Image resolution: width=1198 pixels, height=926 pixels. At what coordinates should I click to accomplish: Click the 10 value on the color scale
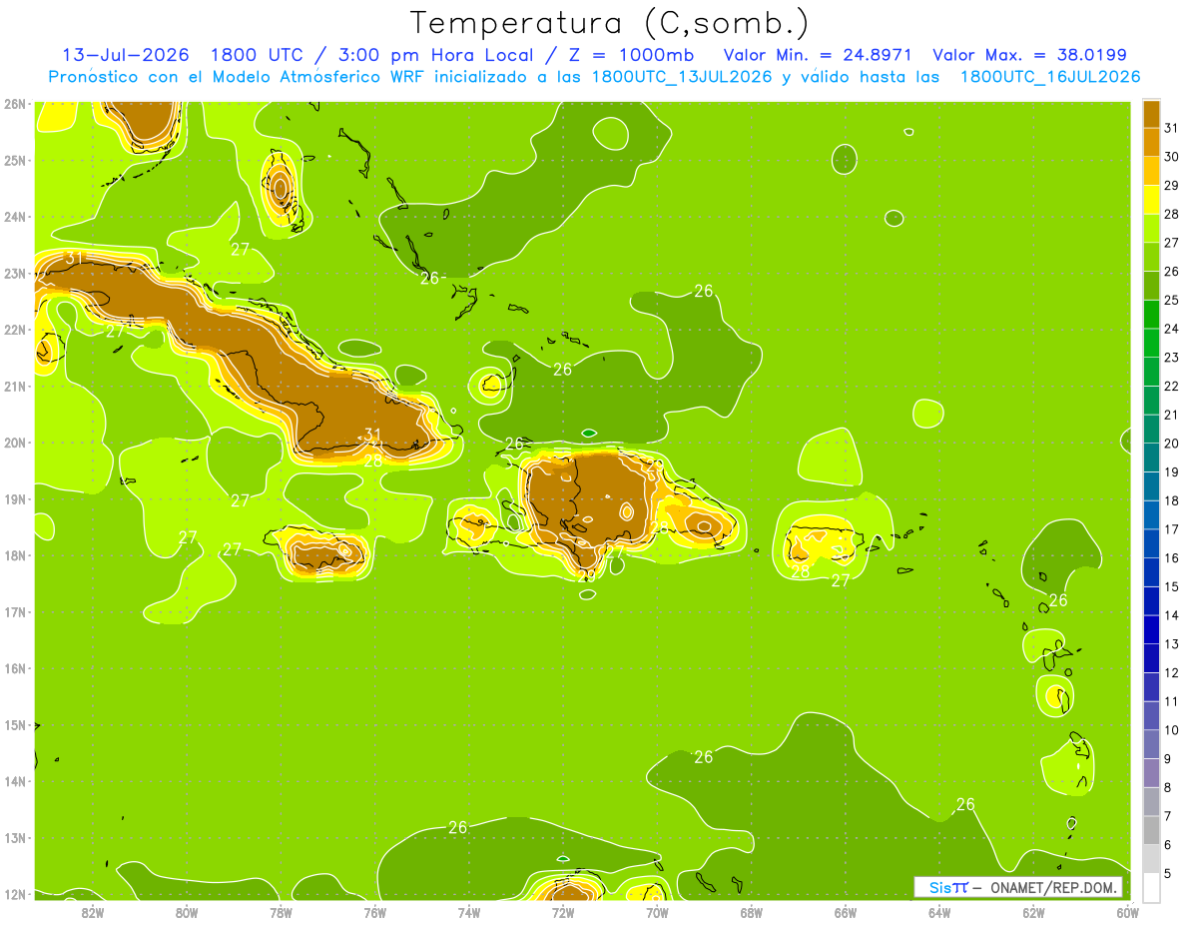(x=1172, y=730)
